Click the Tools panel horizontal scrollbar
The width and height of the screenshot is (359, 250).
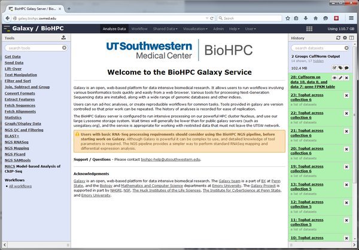point(36,245)
